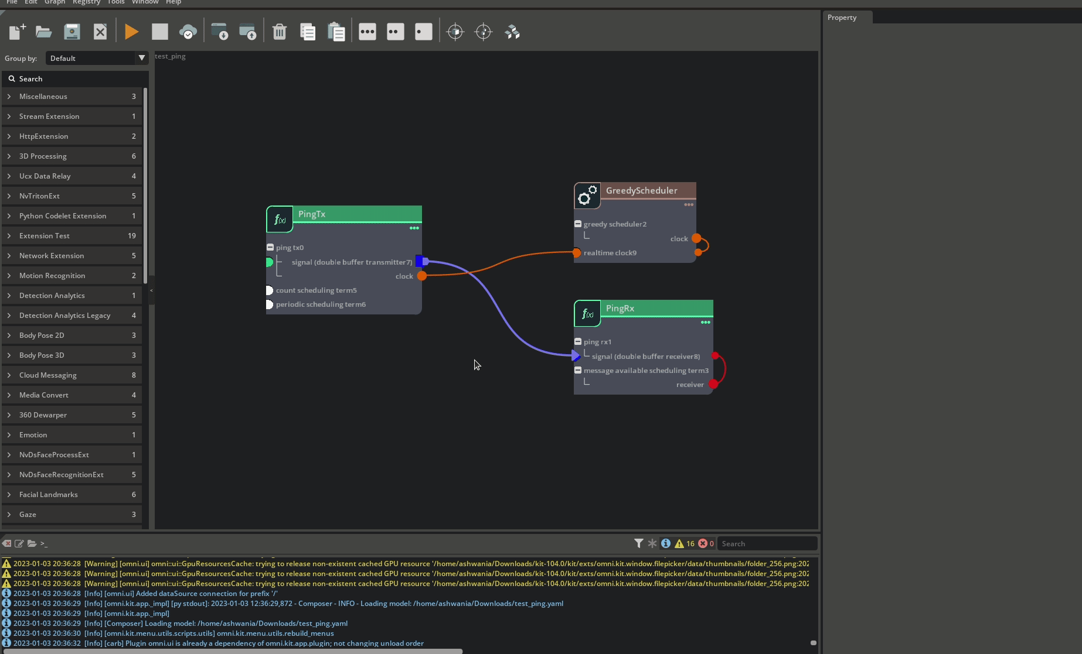The height and width of the screenshot is (654, 1082).
Task: Open the Registry menu
Action: coord(86,2)
